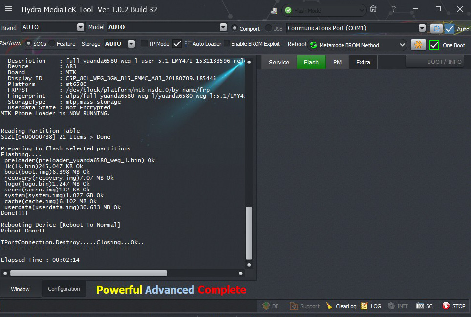Click the 'Hydra MediaTeK Tool' window title text

(57, 10)
